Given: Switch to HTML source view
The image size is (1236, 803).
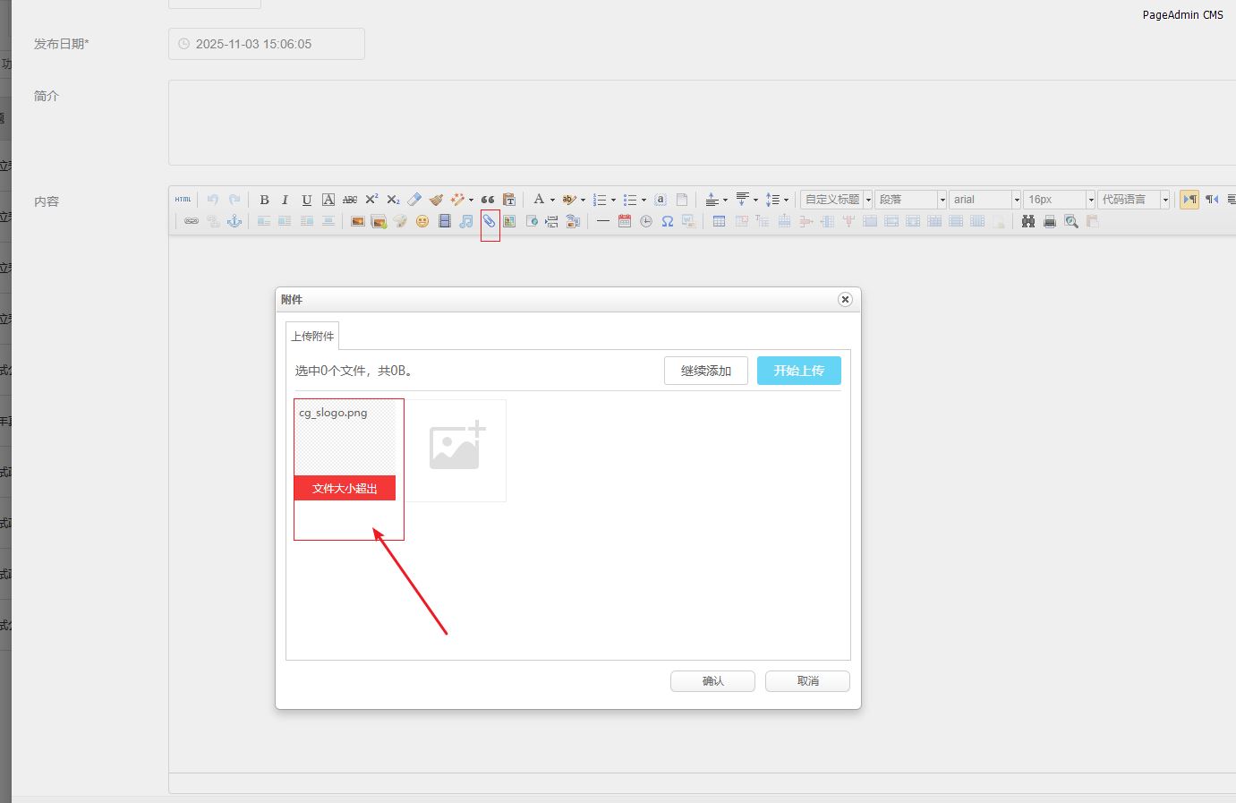Looking at the screenshot, I should pyautogui.click(x=183, y=200).
